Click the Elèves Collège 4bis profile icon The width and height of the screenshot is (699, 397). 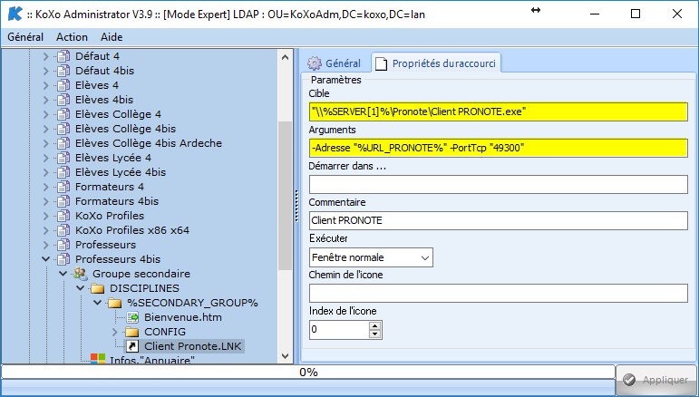pyautogui.click(x=63, y=129)
